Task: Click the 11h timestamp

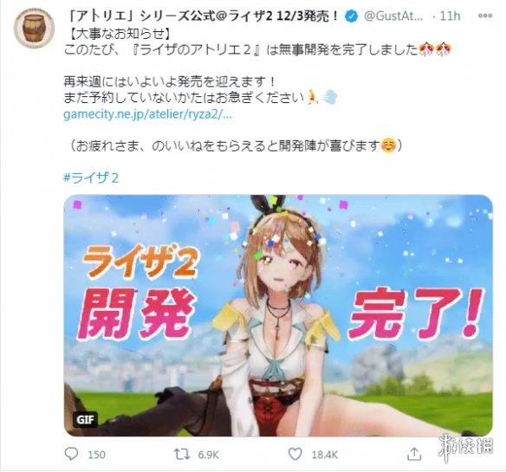Action: tap(451, 16)
